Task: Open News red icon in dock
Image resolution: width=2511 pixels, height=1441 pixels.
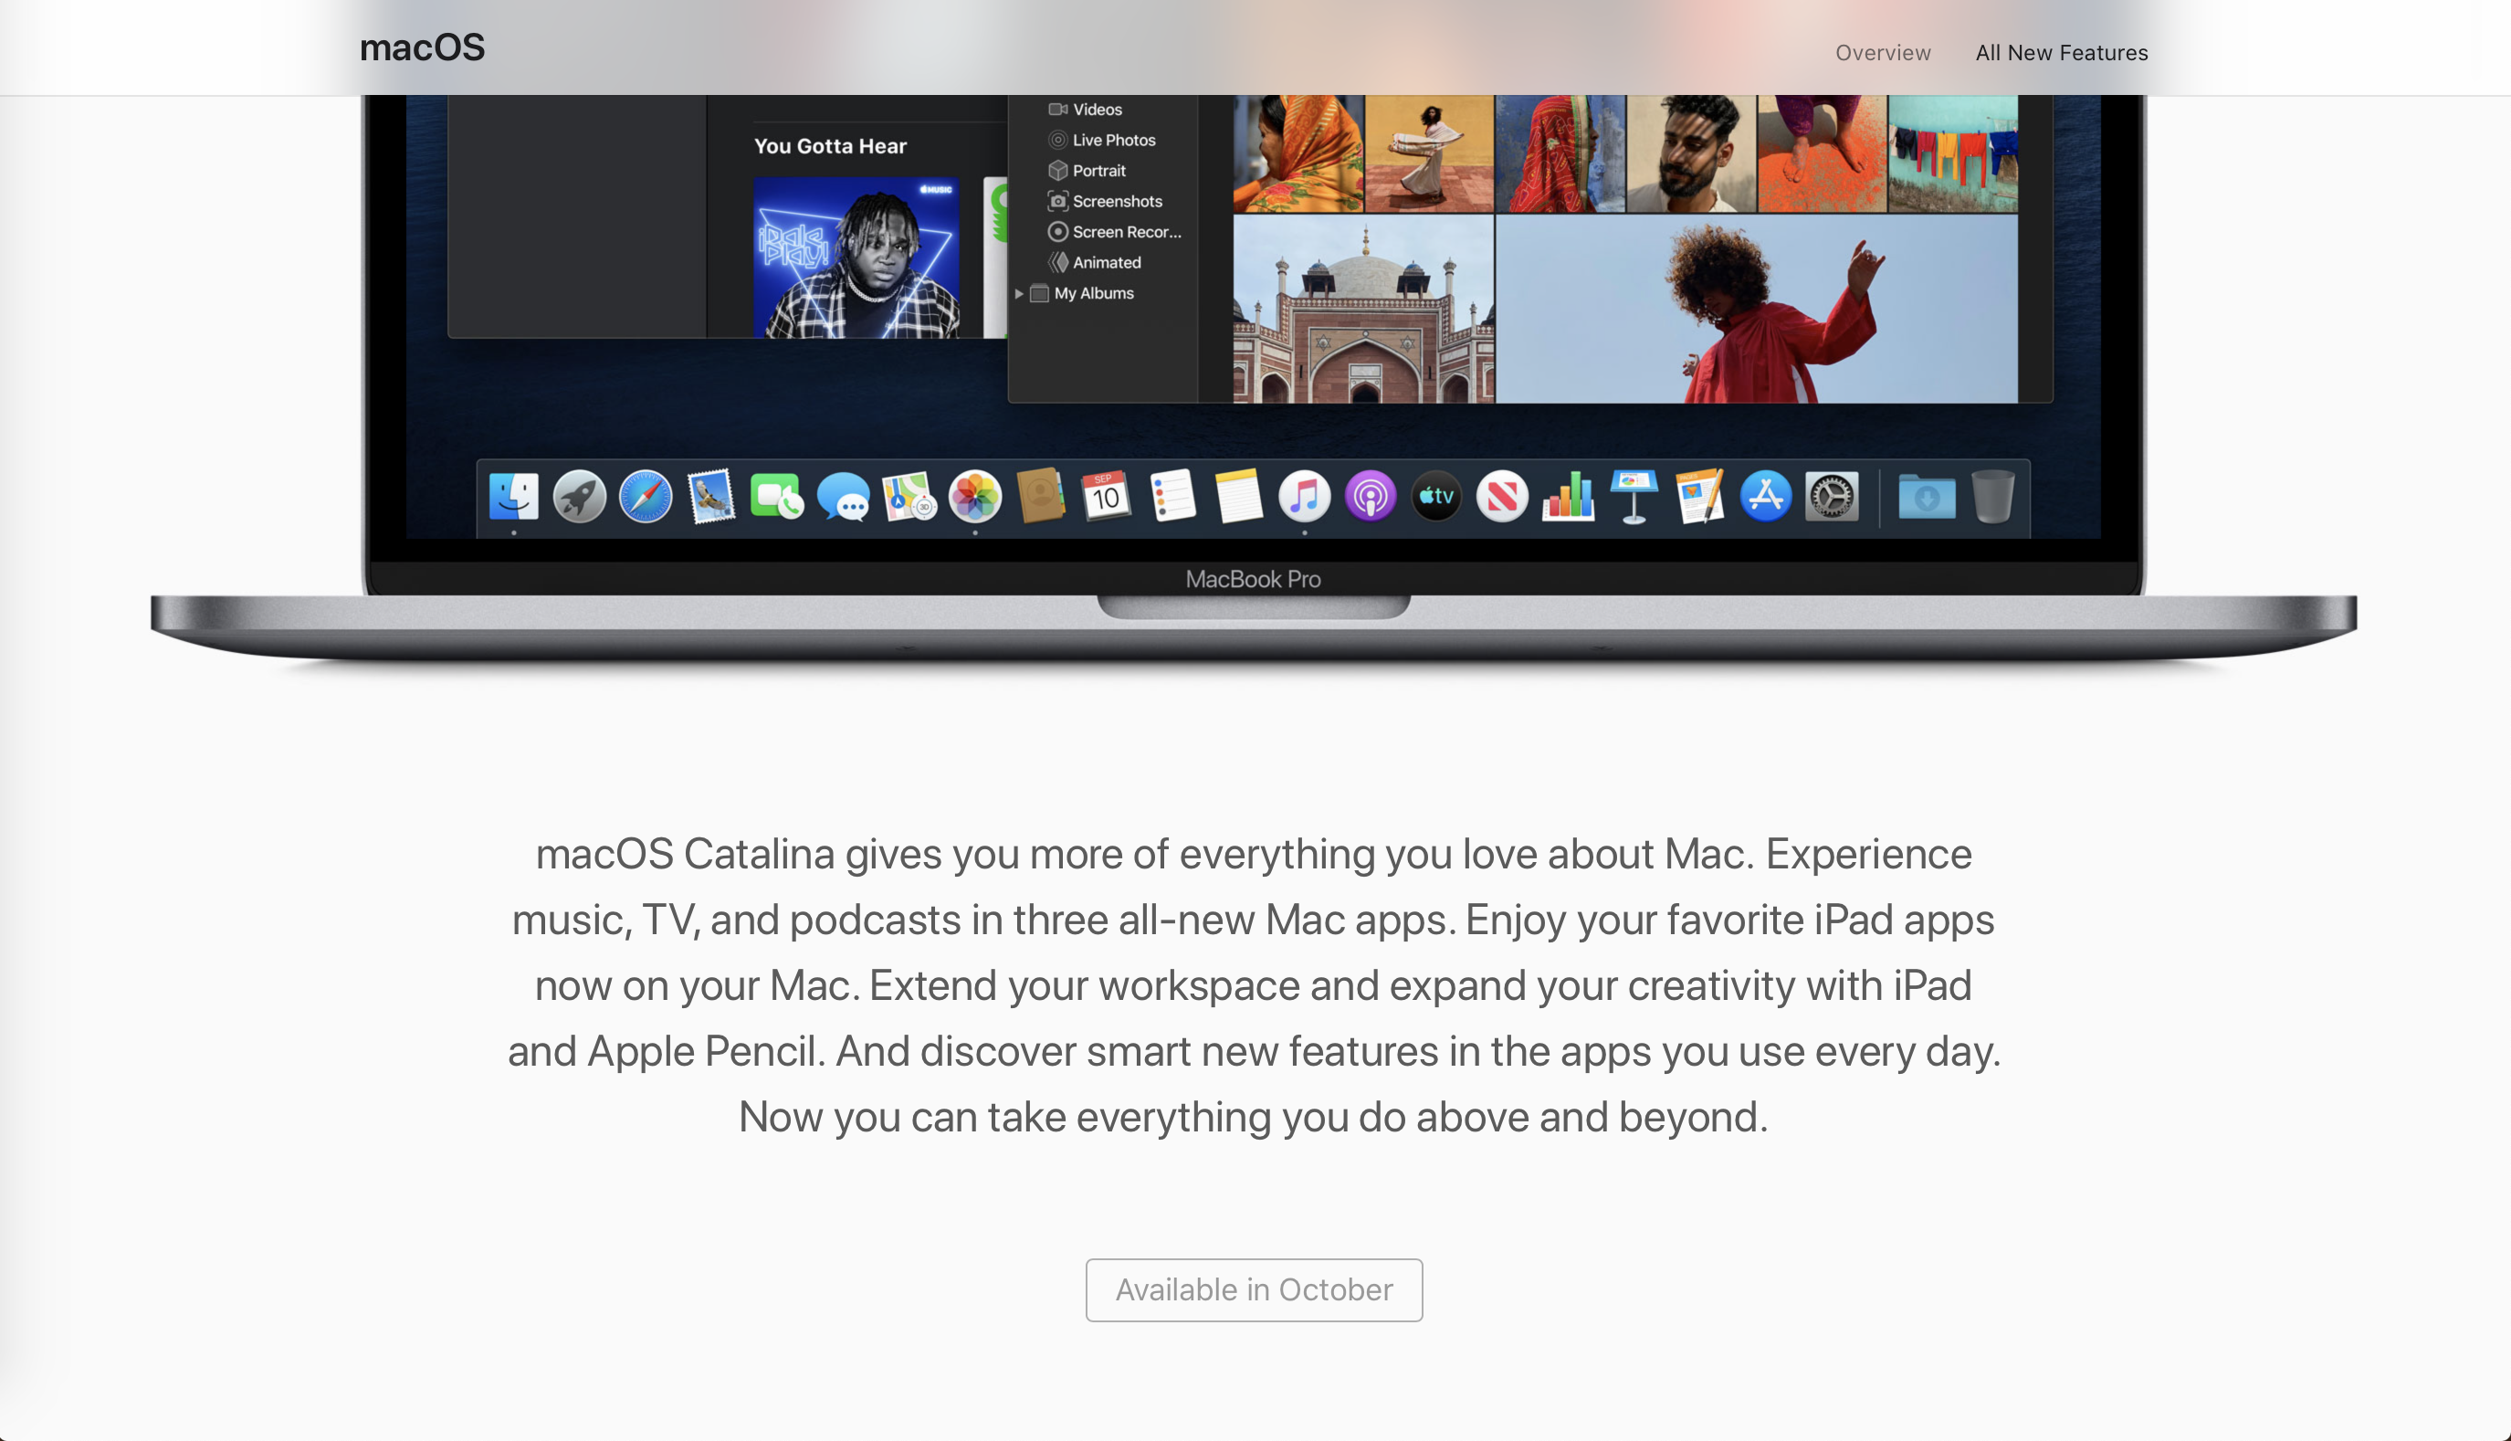Action: pyautogui.click(x=1502, y=496)
